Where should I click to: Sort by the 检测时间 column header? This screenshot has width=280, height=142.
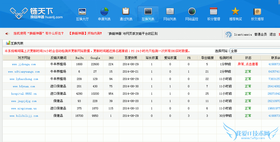pyautogui.click(x=225, y=58)
